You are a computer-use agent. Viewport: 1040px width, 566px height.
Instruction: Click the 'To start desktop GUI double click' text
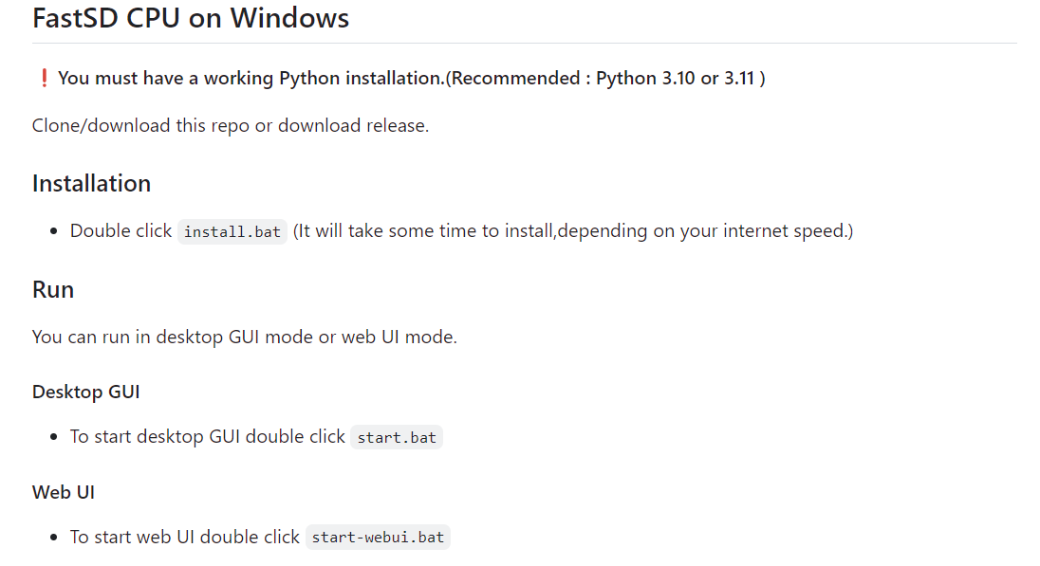208,437
